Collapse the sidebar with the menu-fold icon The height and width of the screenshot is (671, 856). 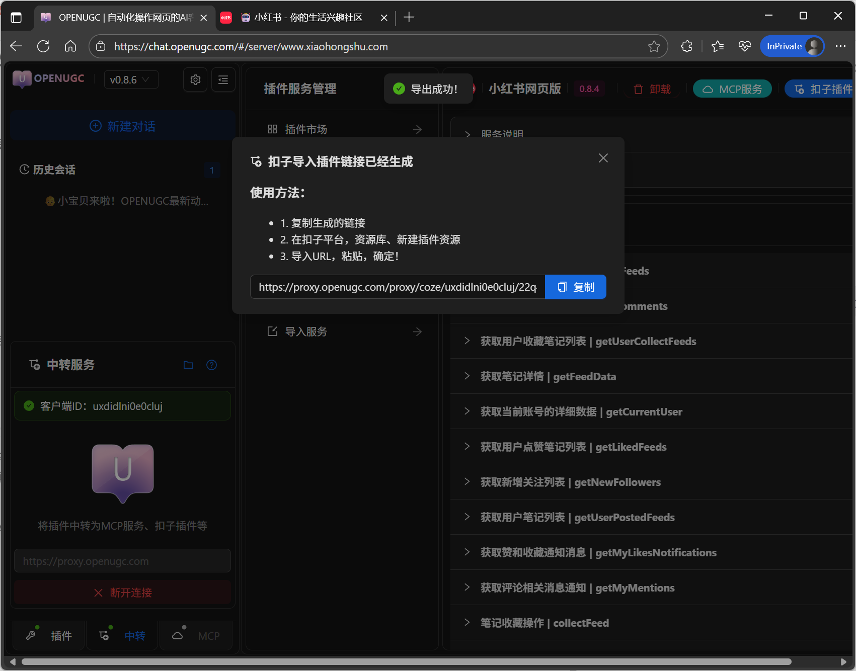pyautogui.click(x=223, y=79)
